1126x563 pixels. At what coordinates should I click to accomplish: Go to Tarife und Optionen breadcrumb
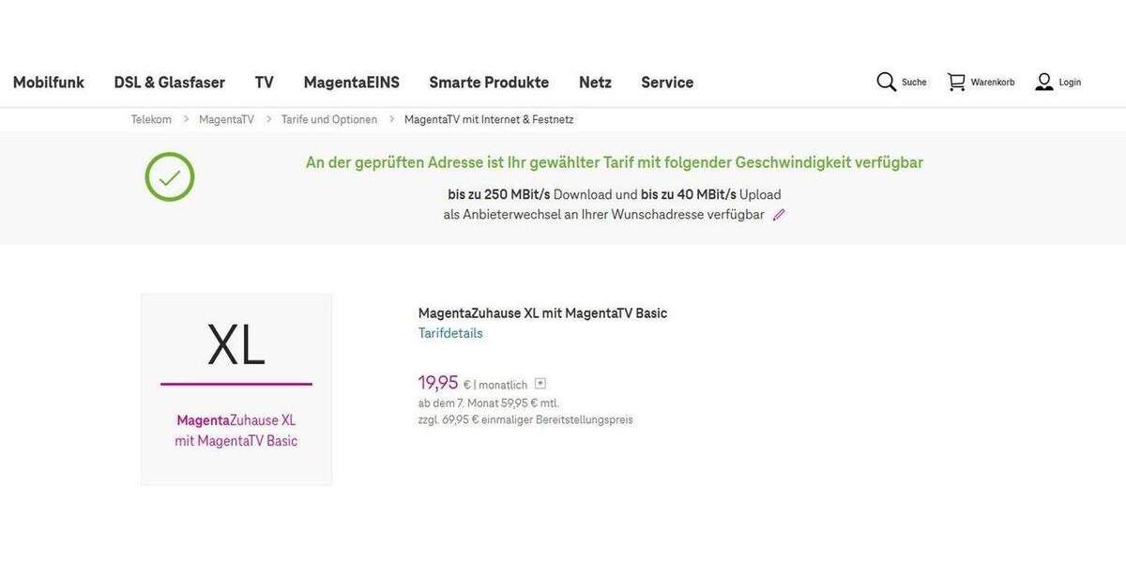pyautogui.click(x=329, y=119)
